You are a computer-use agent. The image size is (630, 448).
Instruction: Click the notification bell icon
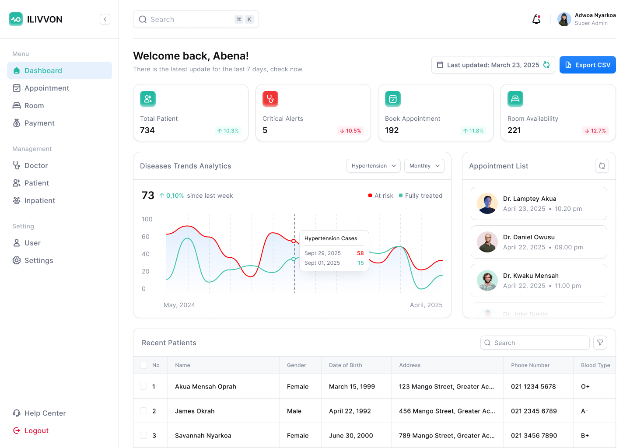536,19
